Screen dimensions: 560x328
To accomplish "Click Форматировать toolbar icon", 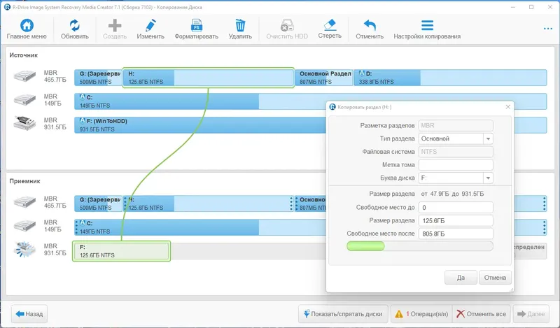I will [x=196, y=25].
